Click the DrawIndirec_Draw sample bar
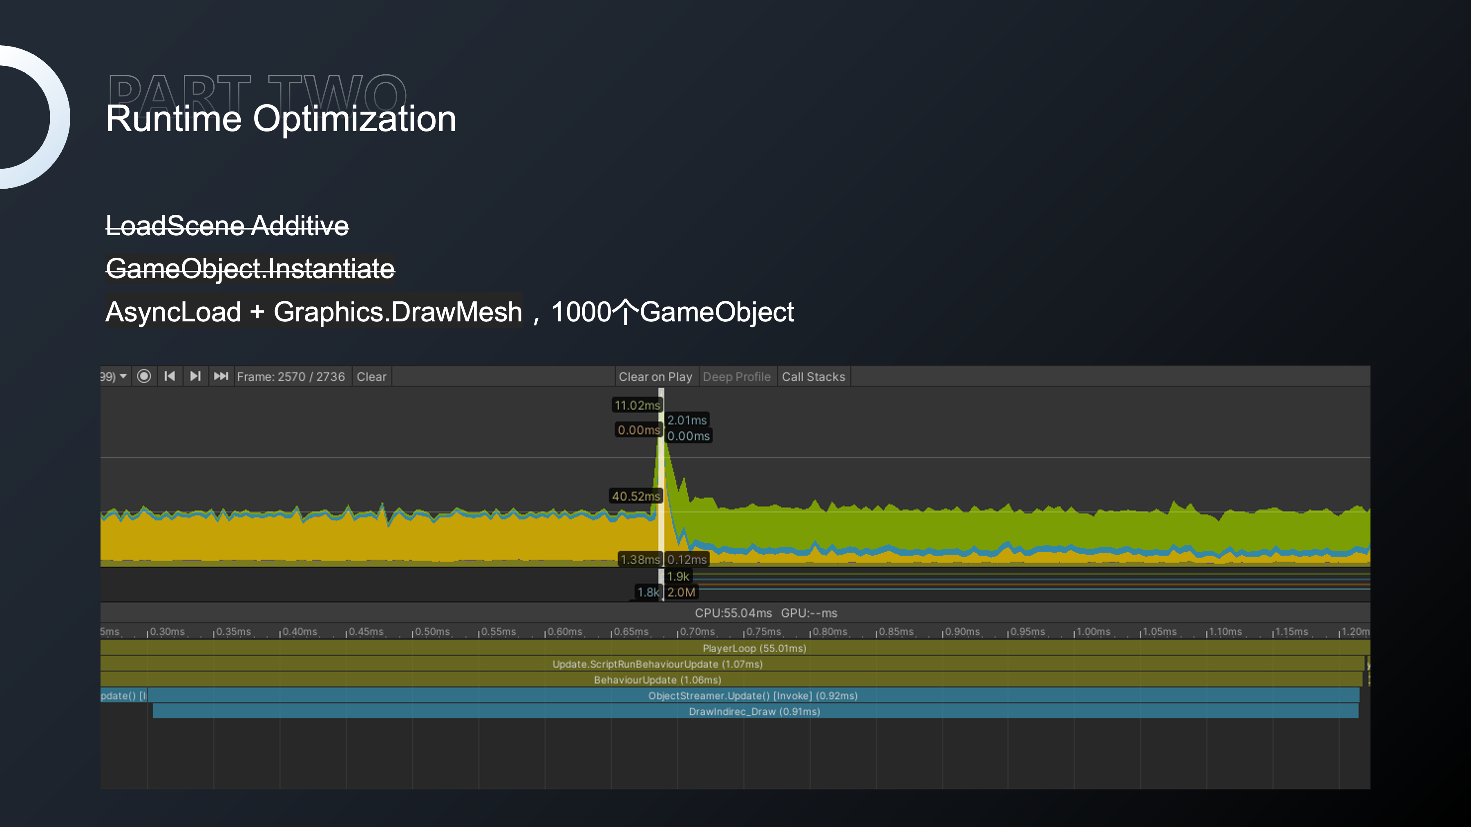This screenshot has width=1471, height=827. click(x=754, y=711)
